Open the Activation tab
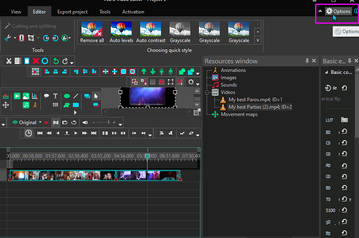The width and height of the screenshot is (359, 238). coord(133,12)
